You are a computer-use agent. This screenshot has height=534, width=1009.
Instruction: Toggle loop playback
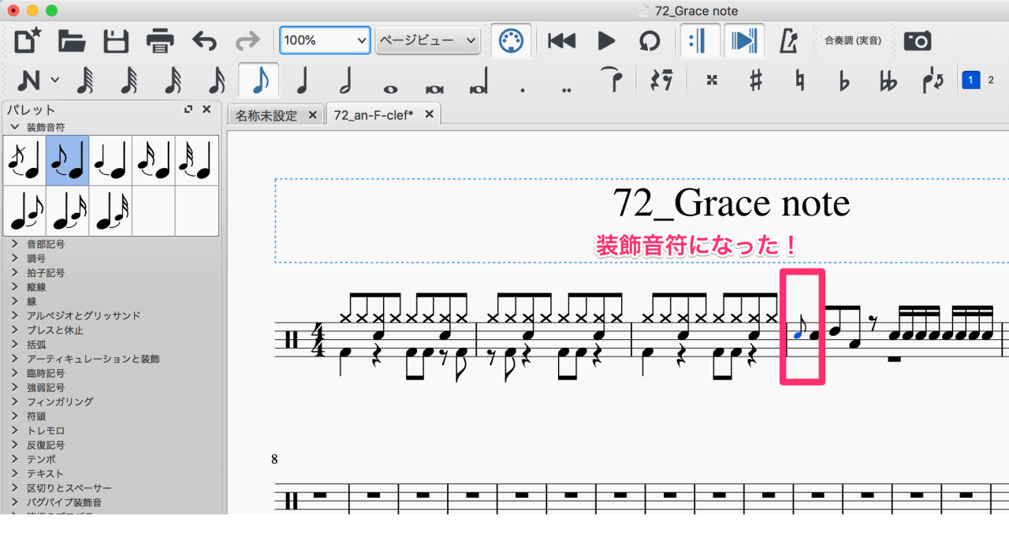[650, 40]
